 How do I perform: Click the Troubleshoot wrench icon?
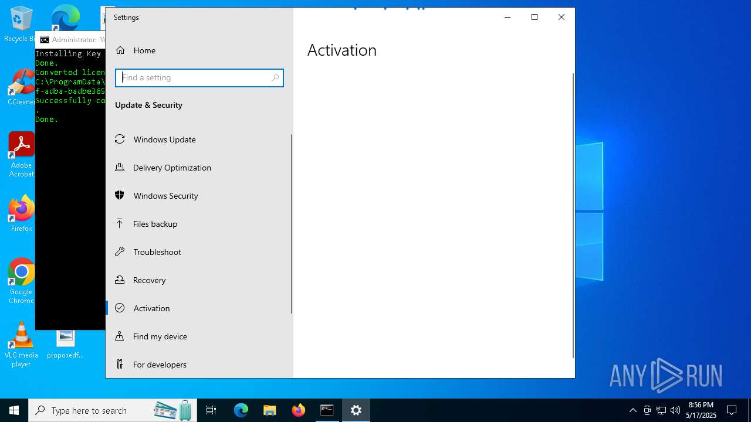click(x=120, y=252)
